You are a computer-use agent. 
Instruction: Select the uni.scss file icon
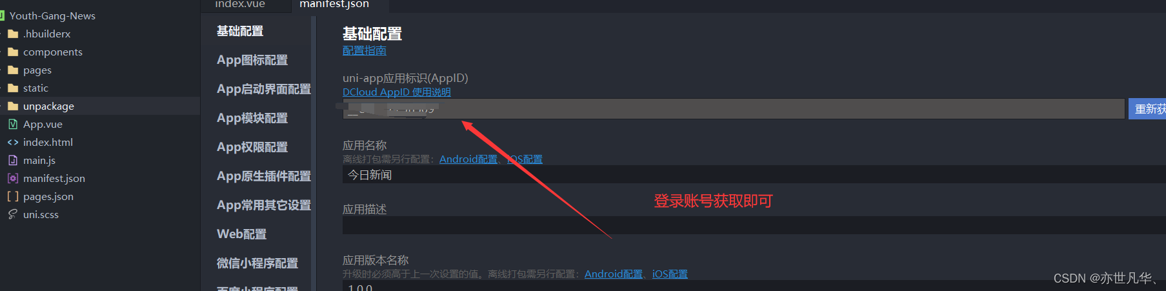[x=13, y=214]
